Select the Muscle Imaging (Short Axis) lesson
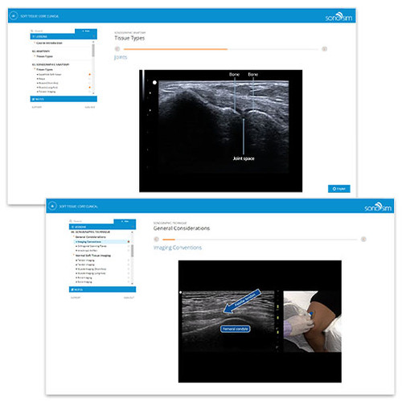The image size is (402, 402). [91, 269]
